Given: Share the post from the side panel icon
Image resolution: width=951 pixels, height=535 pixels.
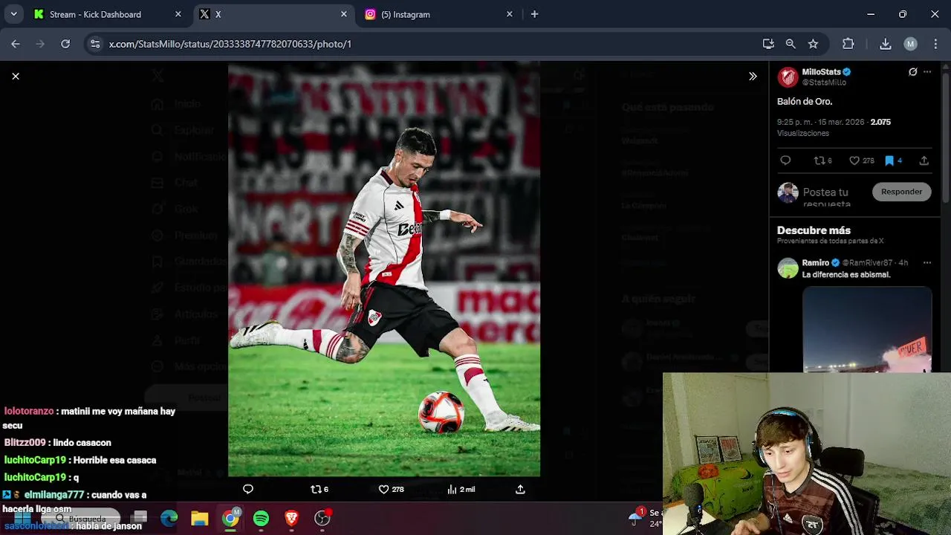Looking at the screenshot, I should [924, 160].
